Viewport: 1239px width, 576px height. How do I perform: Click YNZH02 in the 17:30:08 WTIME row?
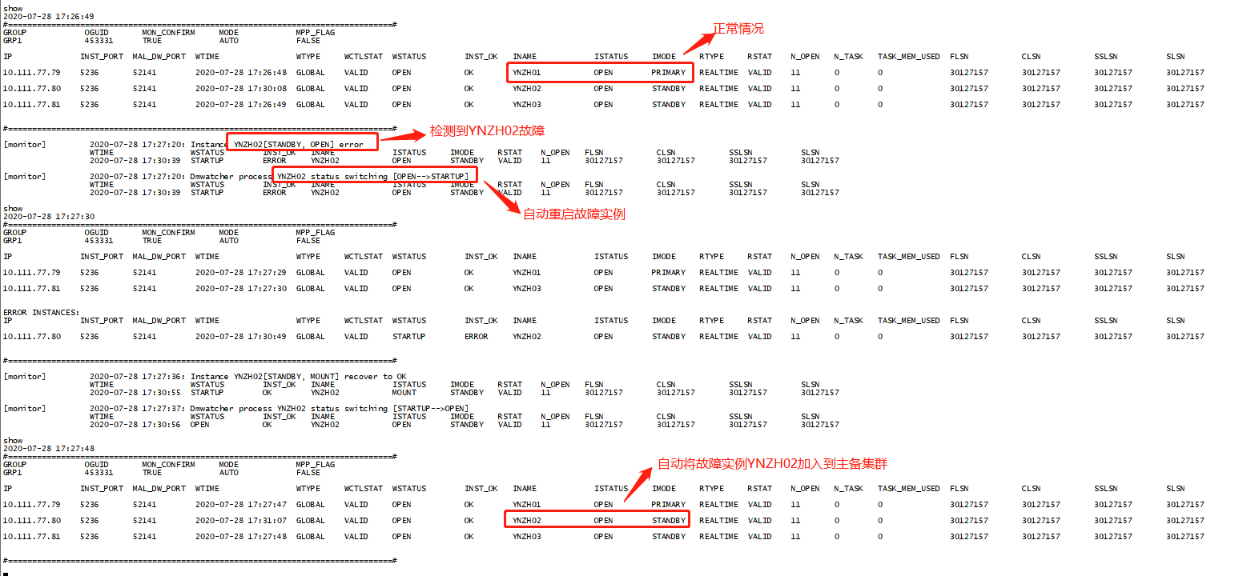pyautogui.click(x=527, y=89)
